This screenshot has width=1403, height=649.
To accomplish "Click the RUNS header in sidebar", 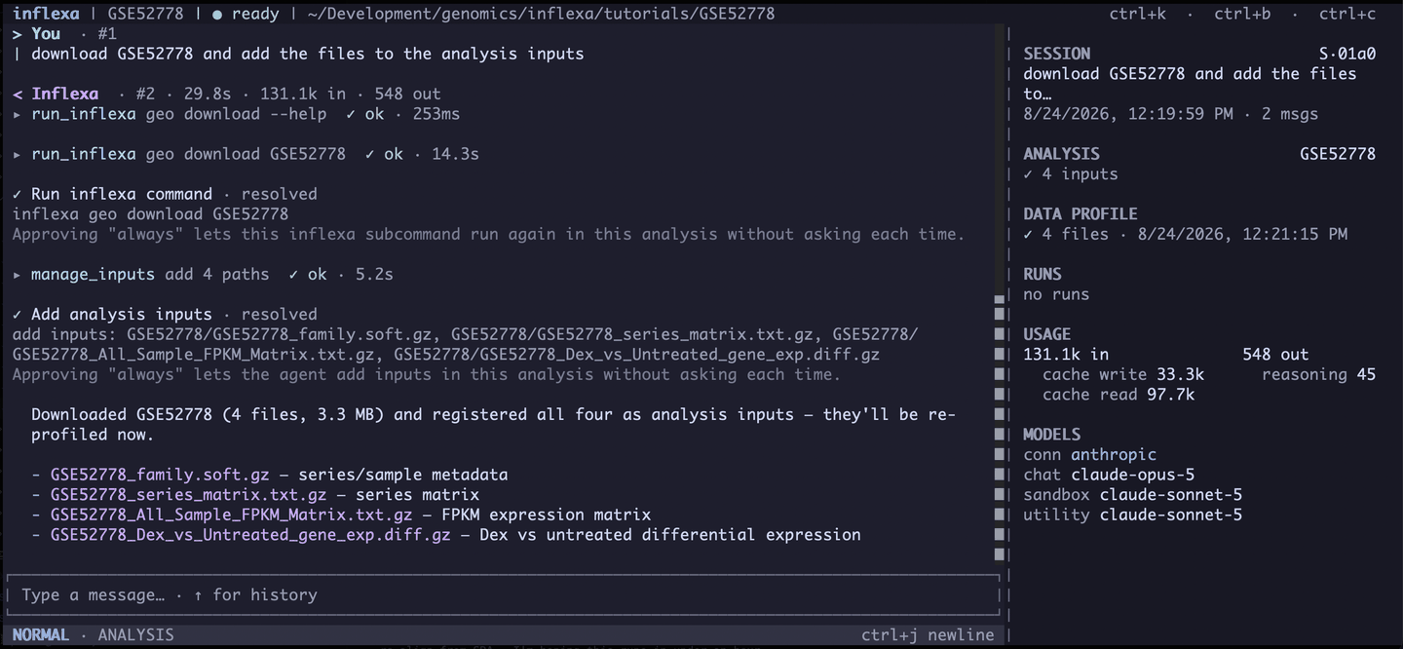I will click(1043, 274).
